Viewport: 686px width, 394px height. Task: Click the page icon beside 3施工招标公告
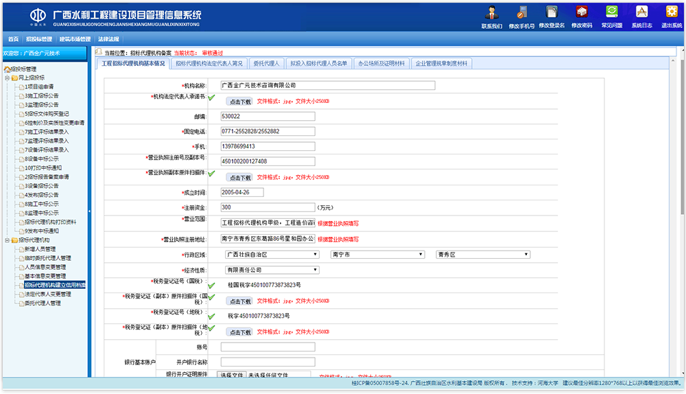click(x=21, y=96)
